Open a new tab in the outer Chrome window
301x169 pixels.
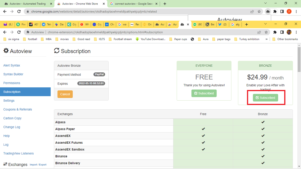165,4
